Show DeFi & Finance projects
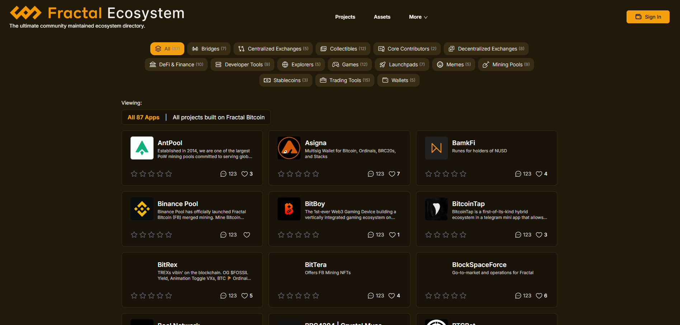The image size is (680, 325). [x=176, y=64]
